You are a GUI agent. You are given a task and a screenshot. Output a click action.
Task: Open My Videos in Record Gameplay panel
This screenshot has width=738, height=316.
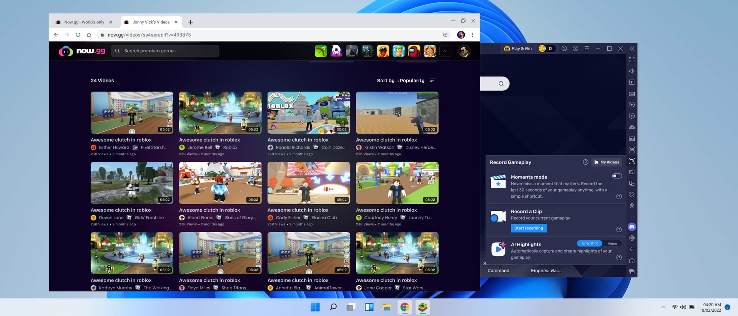[x=607, y=162]
